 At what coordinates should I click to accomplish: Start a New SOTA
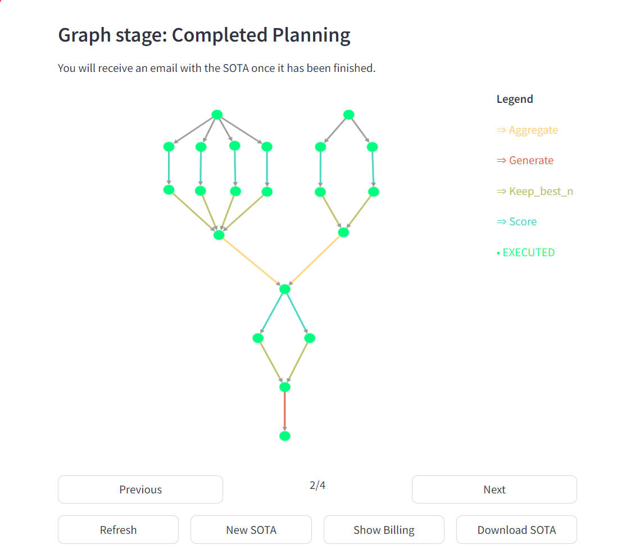click(251, 530)
